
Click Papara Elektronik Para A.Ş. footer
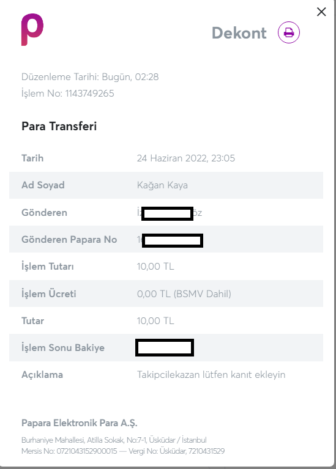pyautogui.click(x=80, y=423)
